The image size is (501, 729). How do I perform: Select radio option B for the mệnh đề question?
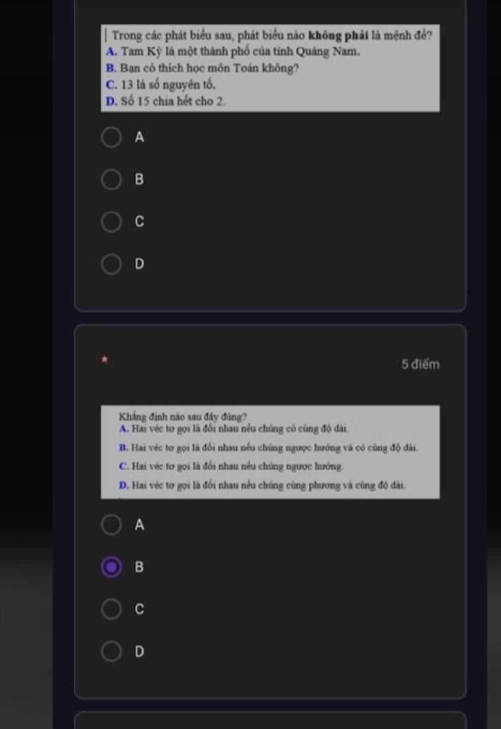click(112, 180)
